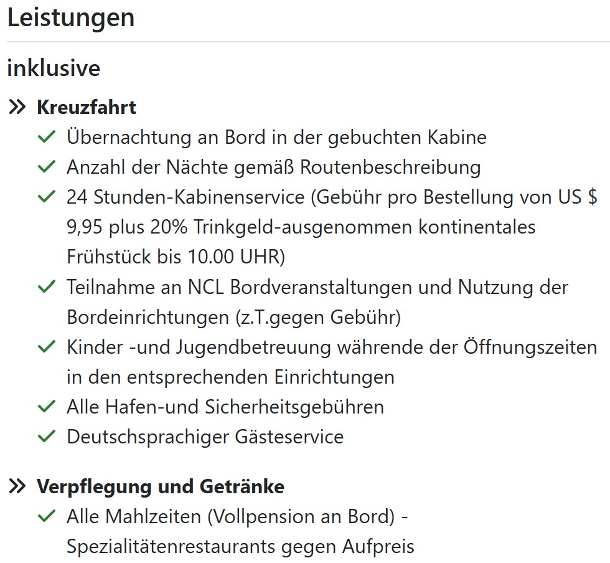Click the Alle Hafen-und Sicherheitsgebühren text
Viewport: 610px width, 563px height.
(x=225, y=407)
